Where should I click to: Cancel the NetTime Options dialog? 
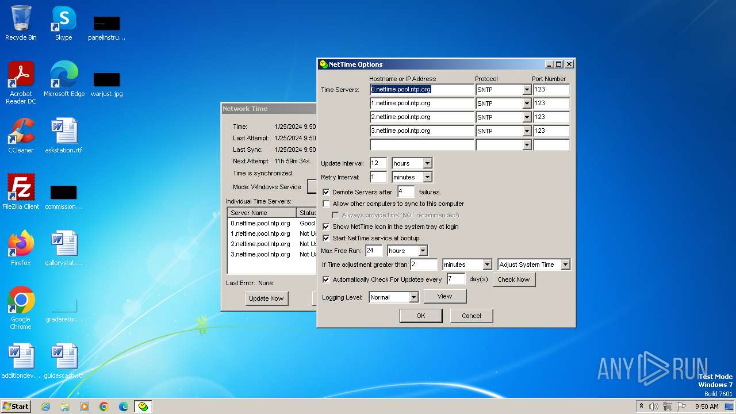[471, 316]
